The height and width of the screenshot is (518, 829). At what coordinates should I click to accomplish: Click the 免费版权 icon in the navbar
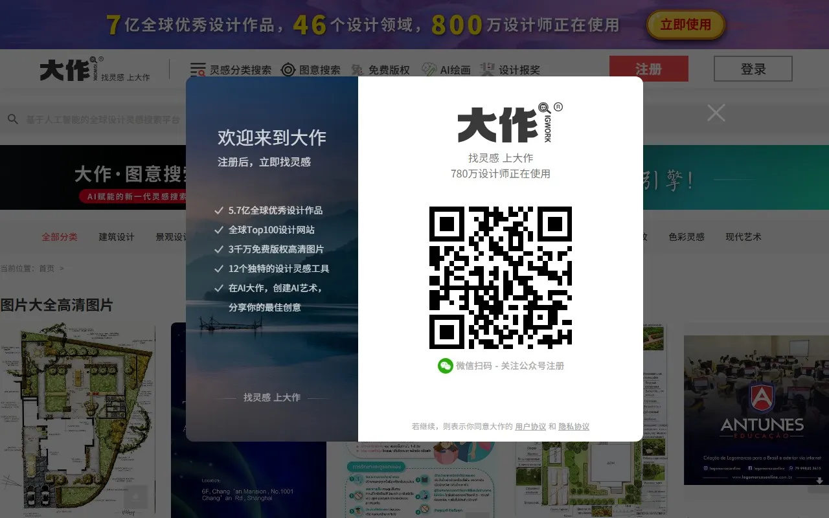point(357,69)
